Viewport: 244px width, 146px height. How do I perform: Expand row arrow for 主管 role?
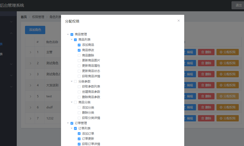tap(30, 52)
